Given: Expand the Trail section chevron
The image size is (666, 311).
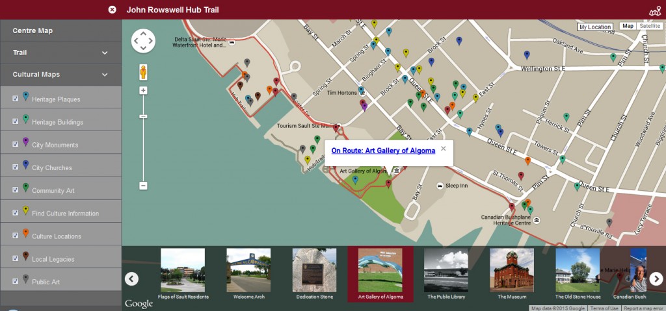Looking at the screenshot, I should point(105,53).
